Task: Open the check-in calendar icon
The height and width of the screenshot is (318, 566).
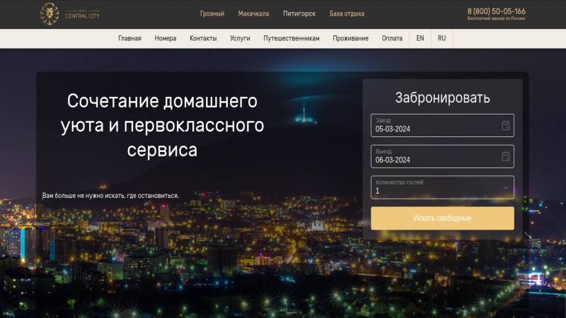Action: coord(505,125)
